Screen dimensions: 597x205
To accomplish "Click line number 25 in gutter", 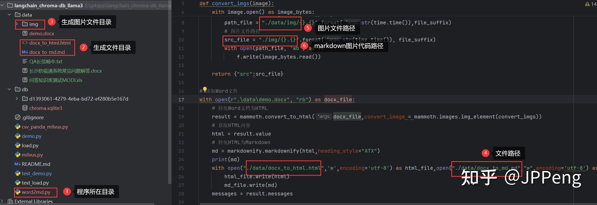I will 181,168.
